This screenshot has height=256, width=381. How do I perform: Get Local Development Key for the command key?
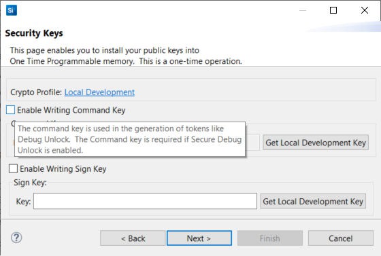[316, 143]
